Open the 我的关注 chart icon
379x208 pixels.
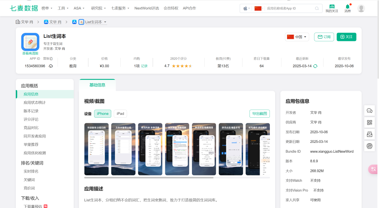(332, 6)
